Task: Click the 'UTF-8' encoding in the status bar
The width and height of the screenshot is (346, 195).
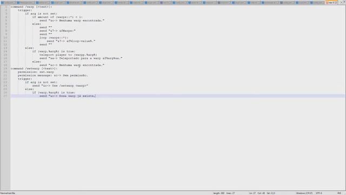Action: coord(319,193)
